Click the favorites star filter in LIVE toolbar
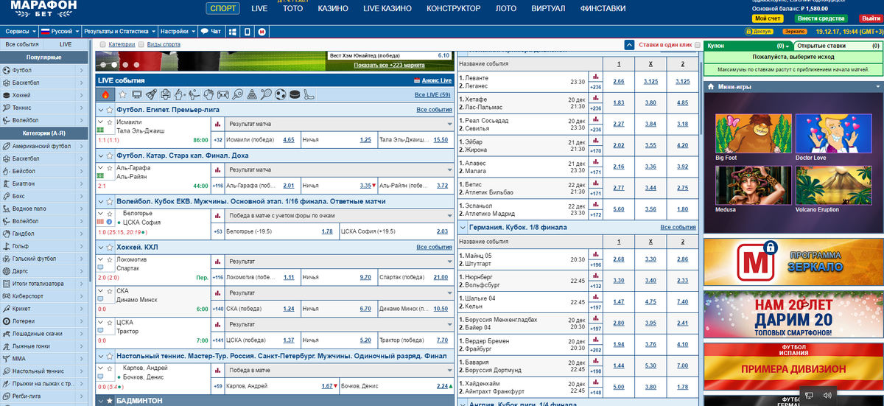This screenshot has height=406, width=884. (122, 94)
